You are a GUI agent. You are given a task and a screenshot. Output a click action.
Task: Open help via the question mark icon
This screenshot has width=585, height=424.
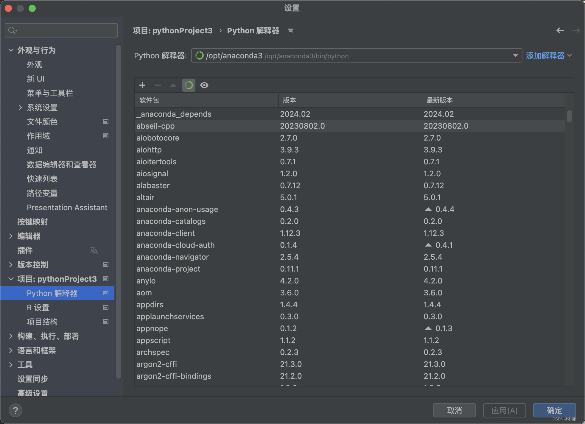[15, 410]
